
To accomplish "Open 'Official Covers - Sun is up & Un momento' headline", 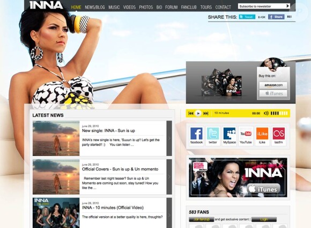I will (120, 169).
